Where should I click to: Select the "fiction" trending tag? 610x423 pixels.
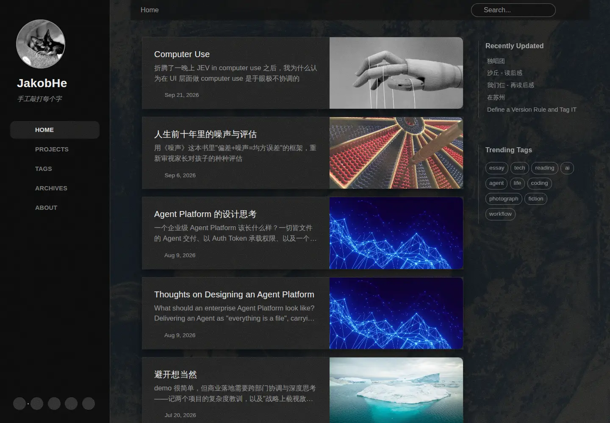click(x=535, y=199)
